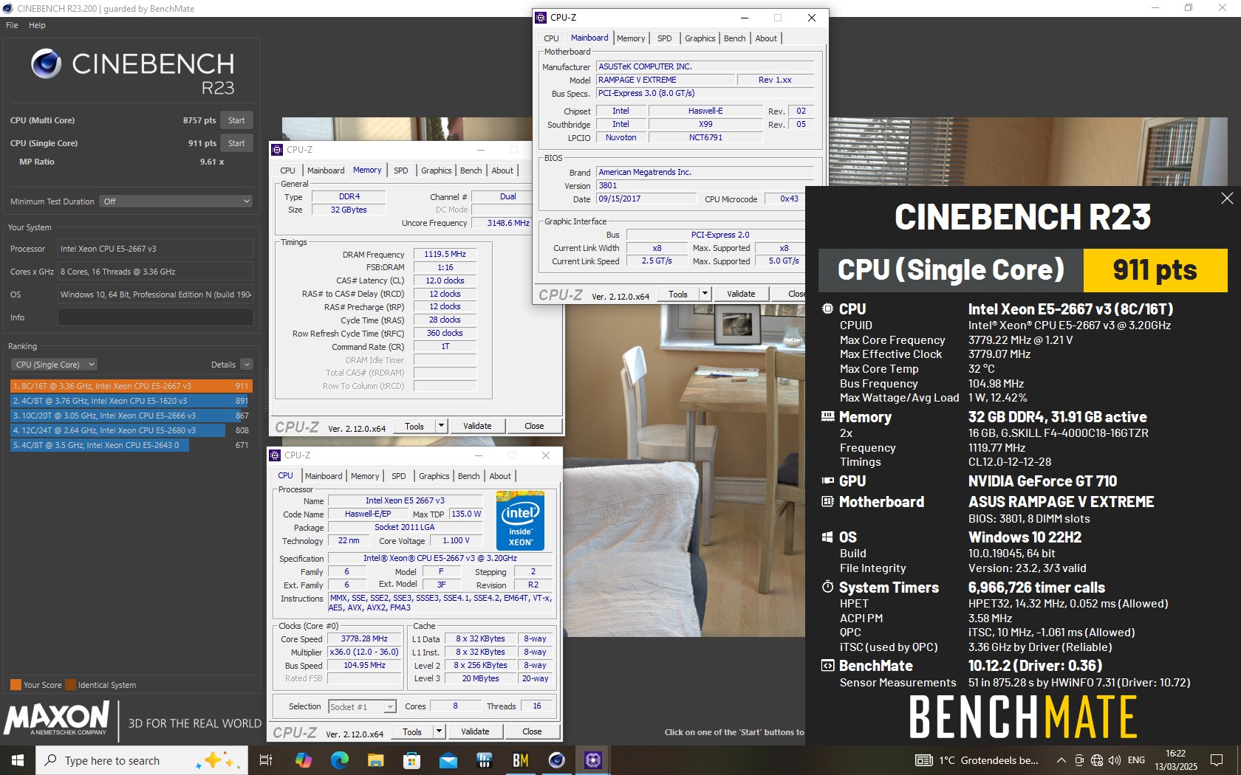Select ranking row Xeon E5-2680 v3
Screen dimensions: 1241x775
(x=131, y=430)
